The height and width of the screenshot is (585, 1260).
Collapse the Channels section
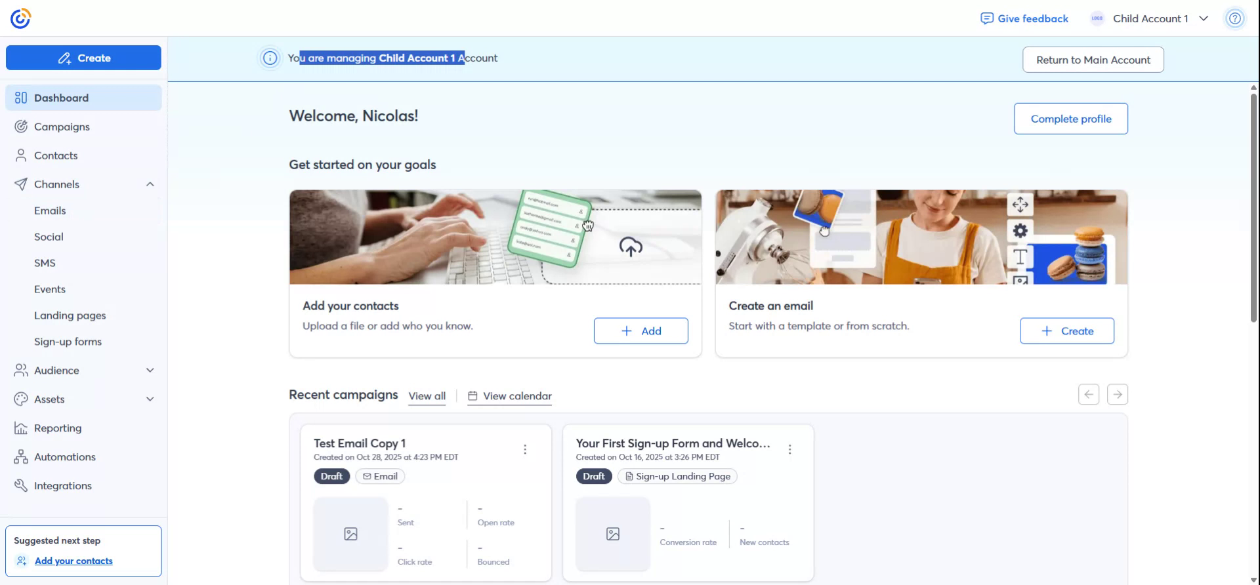click(x=150, y=184)
